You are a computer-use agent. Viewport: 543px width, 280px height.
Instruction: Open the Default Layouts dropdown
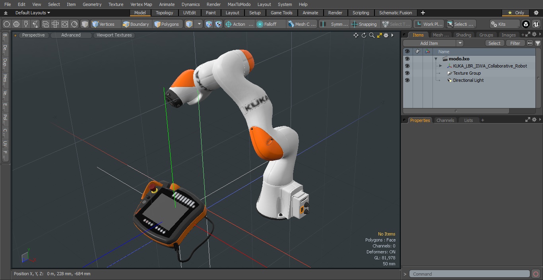point(33,13)
